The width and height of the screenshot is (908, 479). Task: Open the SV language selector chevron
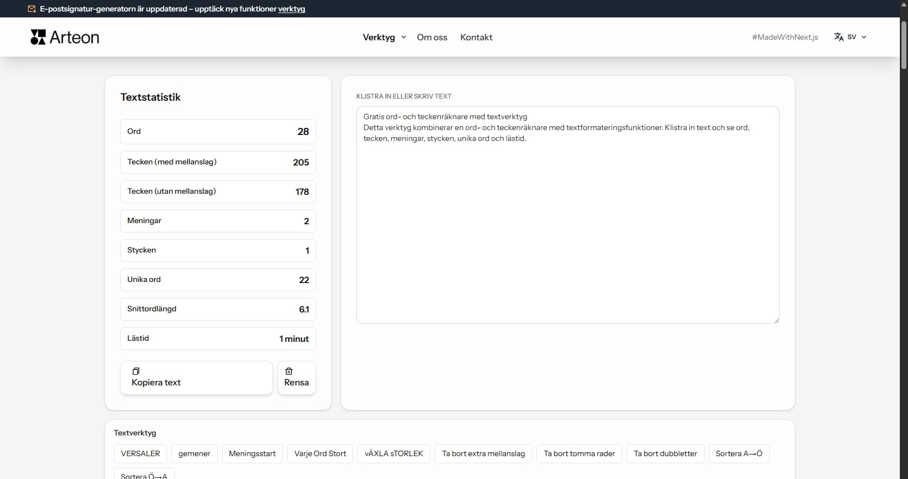pos(864,37)
